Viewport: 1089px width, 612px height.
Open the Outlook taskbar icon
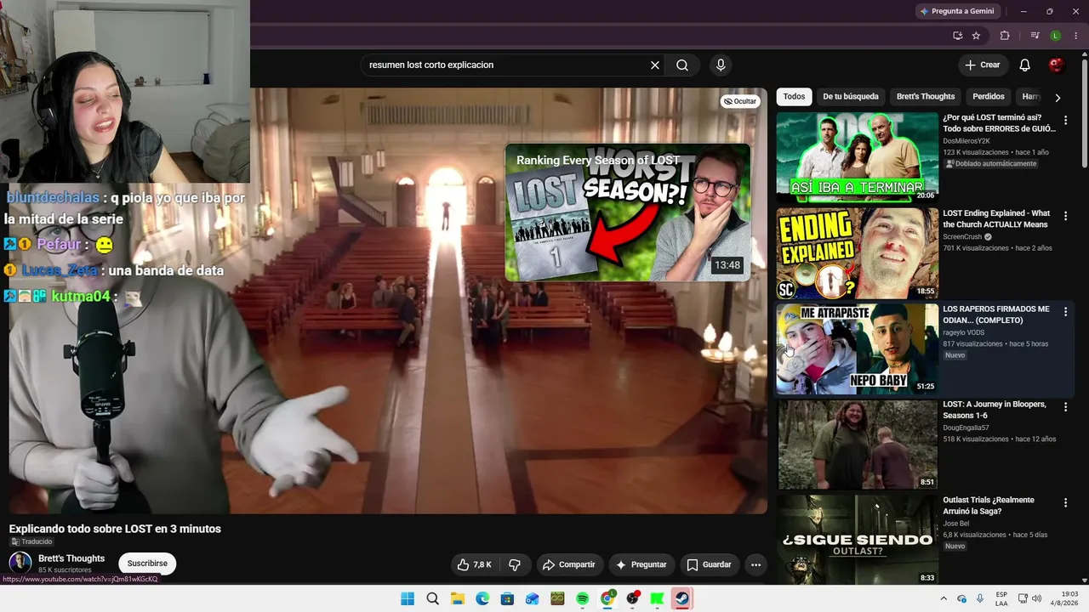click(533, 598)
